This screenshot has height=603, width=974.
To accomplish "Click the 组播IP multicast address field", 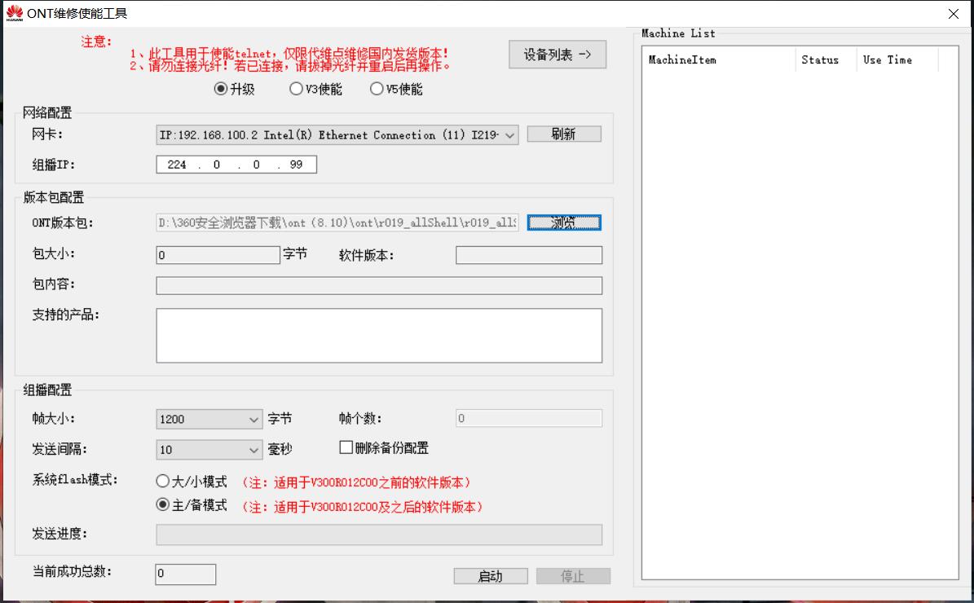I will click(236, 164).
